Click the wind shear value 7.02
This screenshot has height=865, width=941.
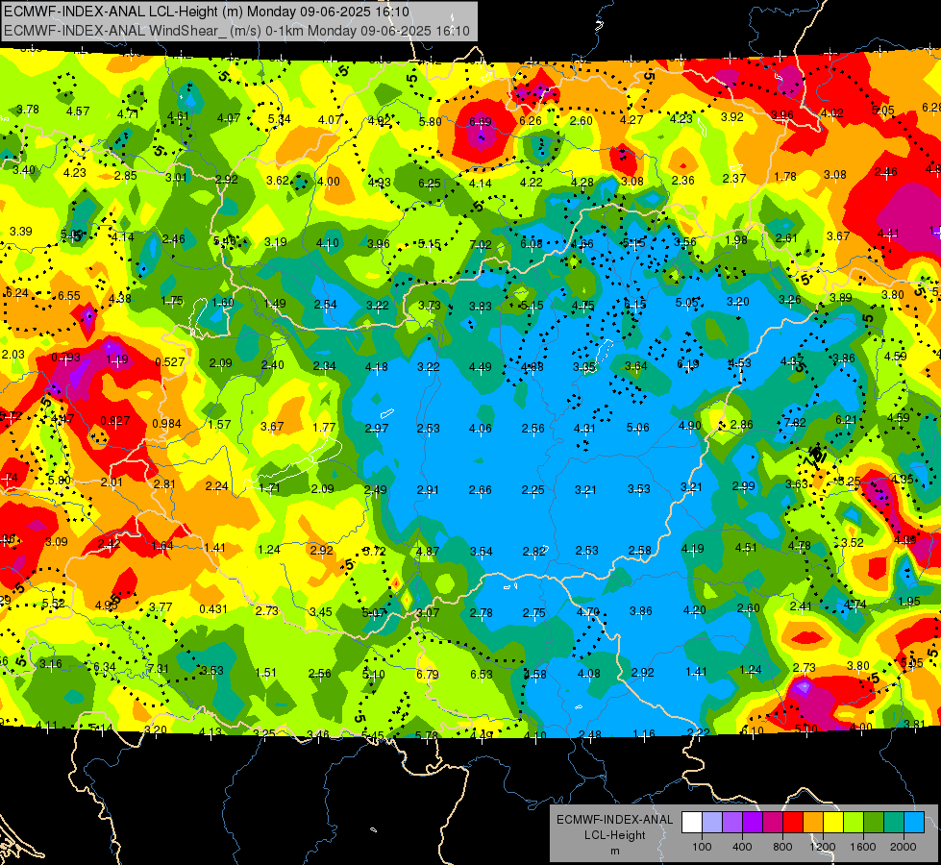481,245
